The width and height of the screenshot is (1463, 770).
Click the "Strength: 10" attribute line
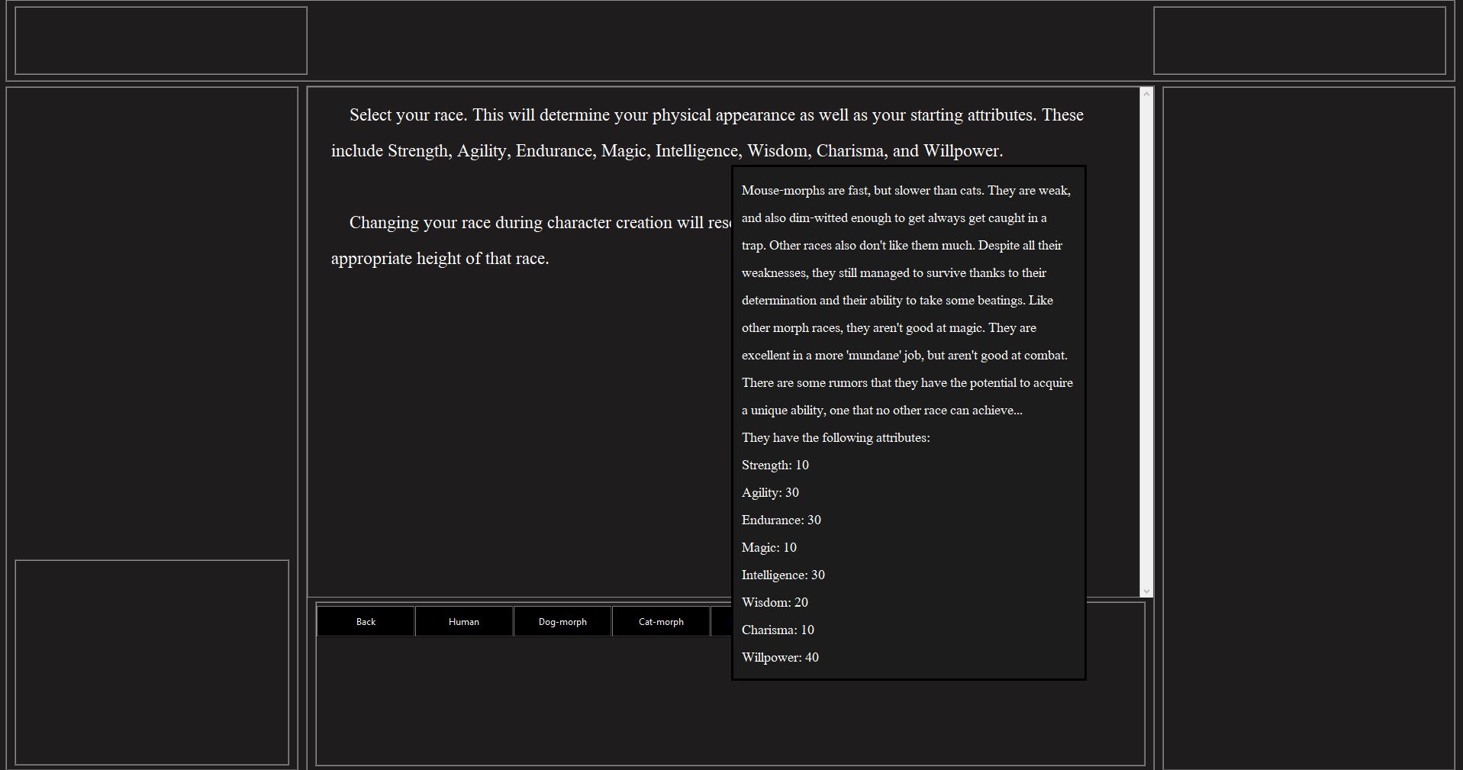(775, 465)
